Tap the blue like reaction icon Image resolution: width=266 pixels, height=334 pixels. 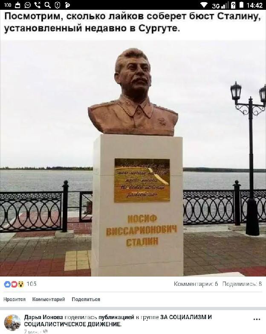click(7, 284)
